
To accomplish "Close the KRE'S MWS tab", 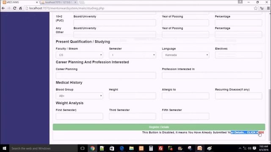I will (x=37, y=3).
